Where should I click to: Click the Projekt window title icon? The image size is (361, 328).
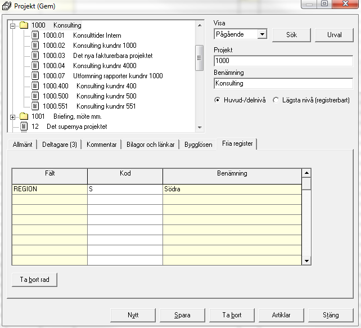7,6
